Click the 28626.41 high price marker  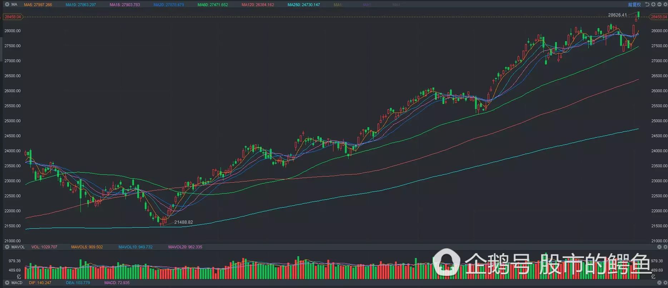[x=617, y=15]
